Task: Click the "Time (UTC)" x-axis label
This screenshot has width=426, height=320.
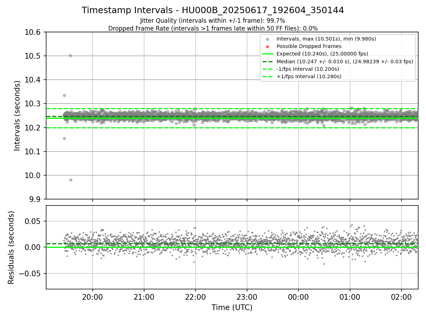Action: (x=232, y=308)
